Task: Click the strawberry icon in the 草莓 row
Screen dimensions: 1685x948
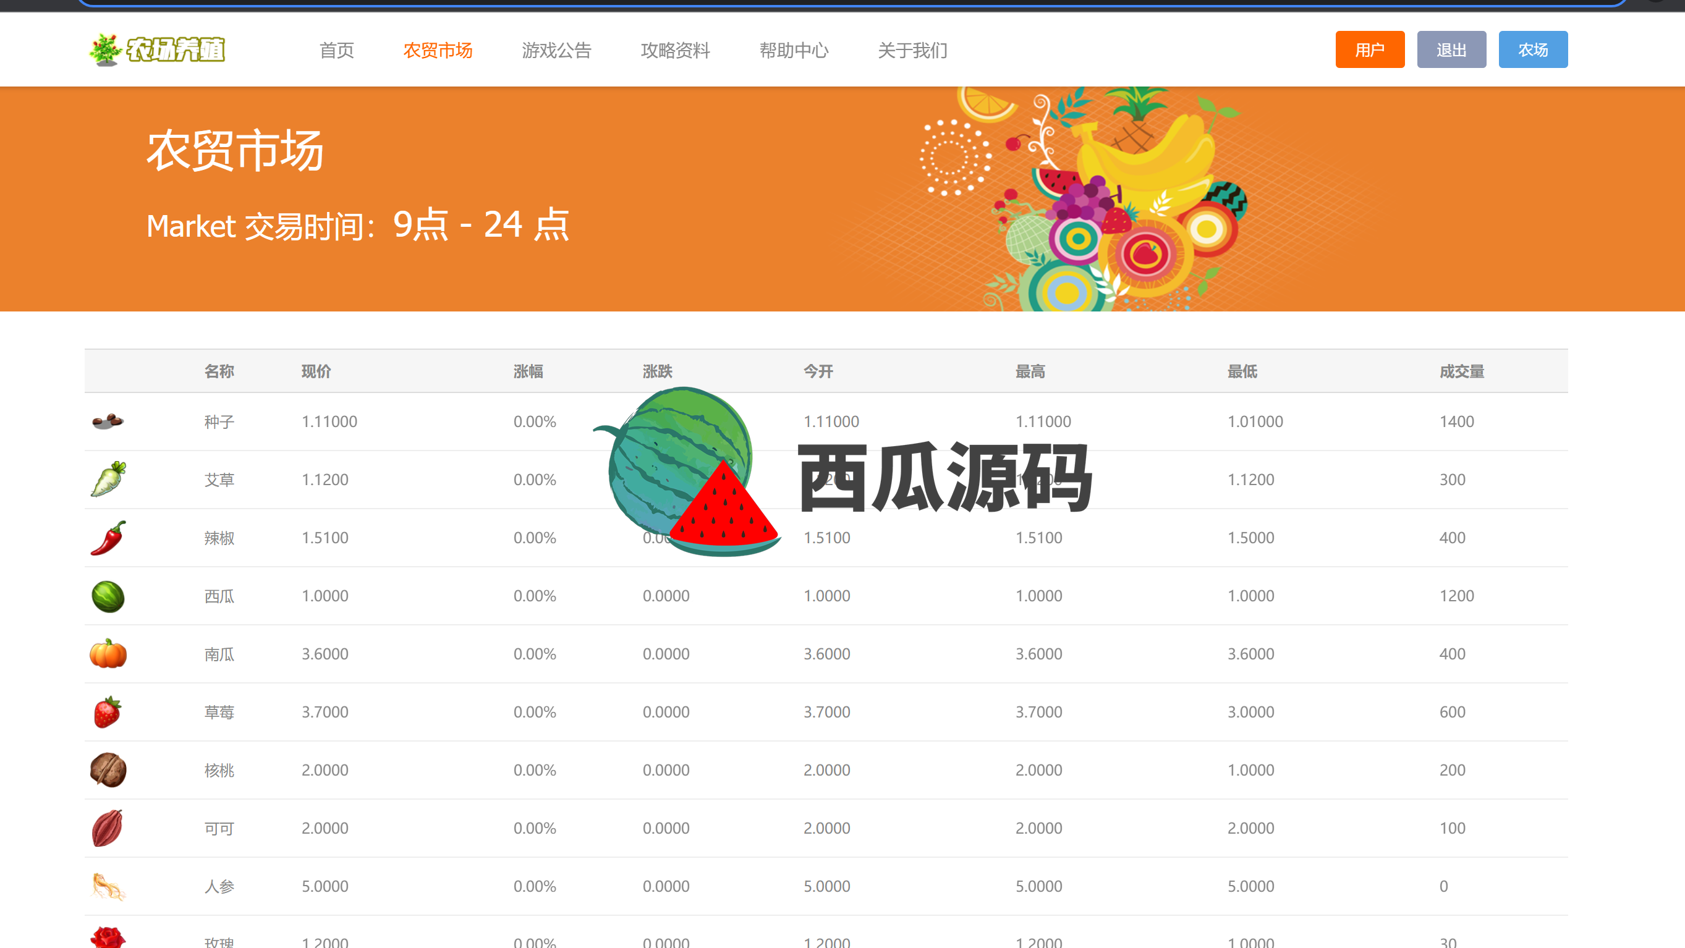Action: (108, 712)
